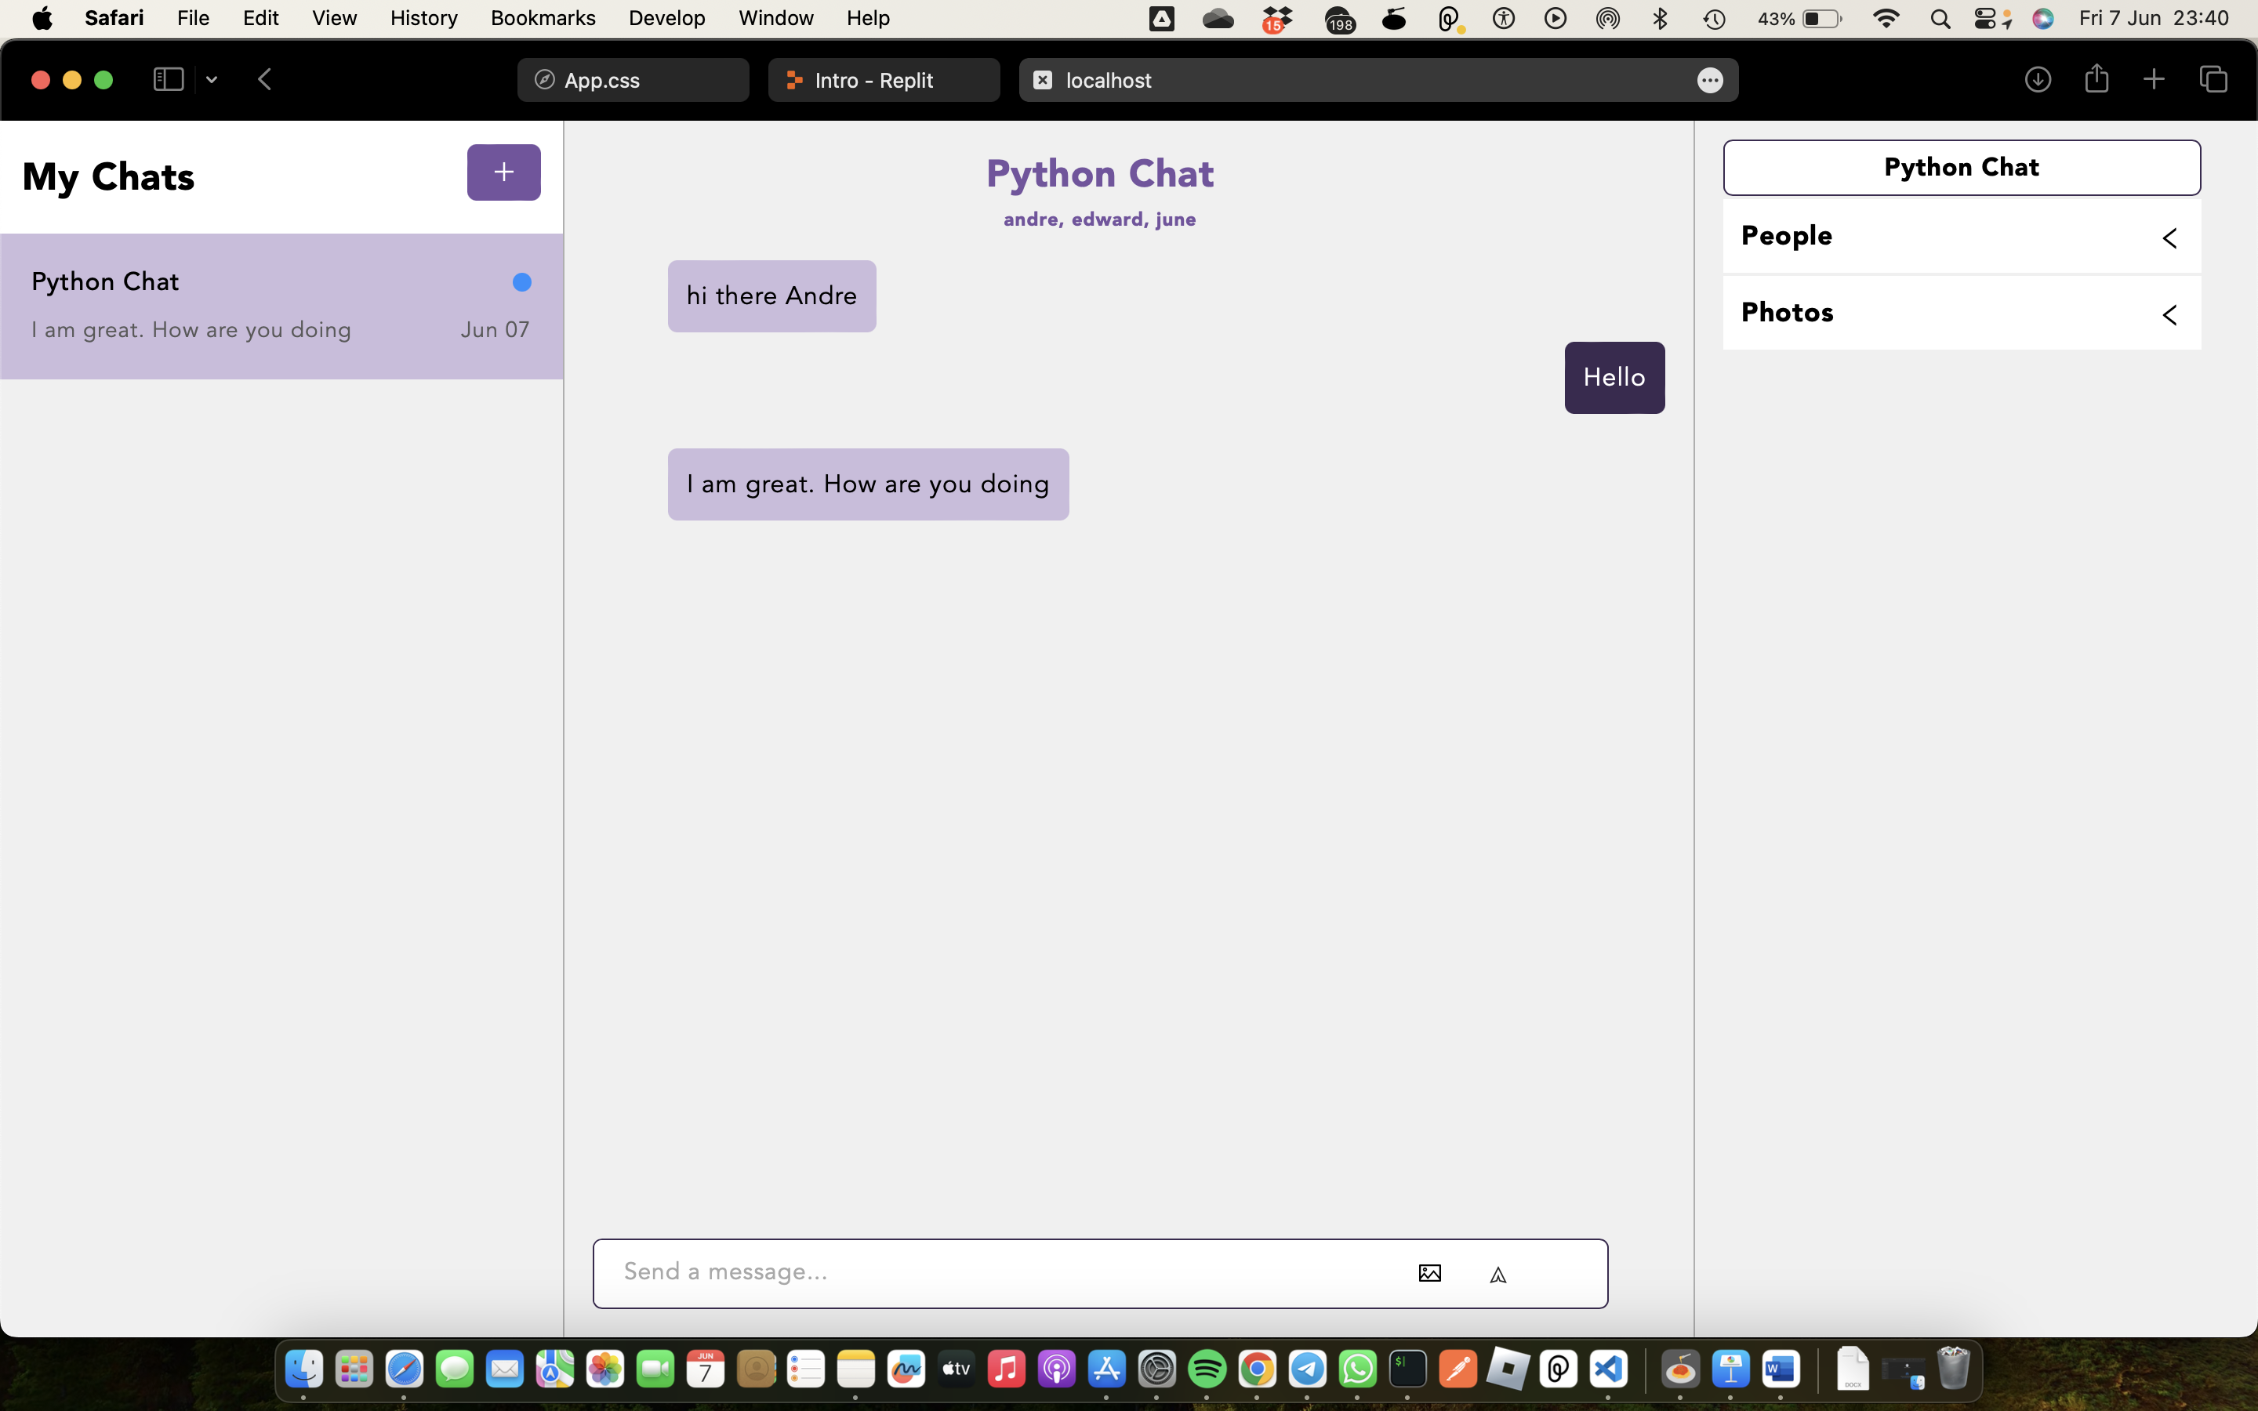This screenshot has width=2258, height=1411.
Task: Click the Send a message input field
Action: coord(998,1272)
